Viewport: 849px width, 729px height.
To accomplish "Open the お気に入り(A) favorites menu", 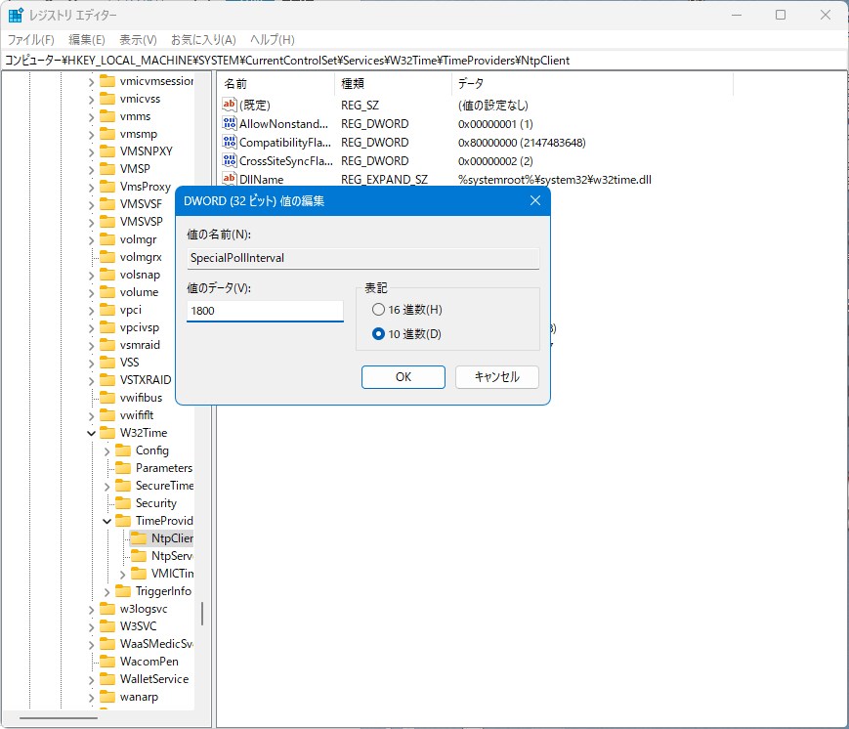I will pyautogui.click(x=203, y=40).
